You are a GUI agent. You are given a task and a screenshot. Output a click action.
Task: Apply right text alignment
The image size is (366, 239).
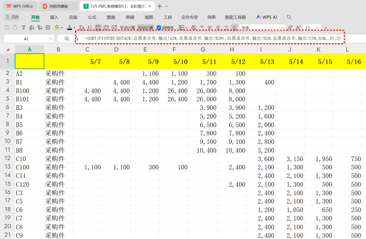pyautogui.click(x=226, y=28)
